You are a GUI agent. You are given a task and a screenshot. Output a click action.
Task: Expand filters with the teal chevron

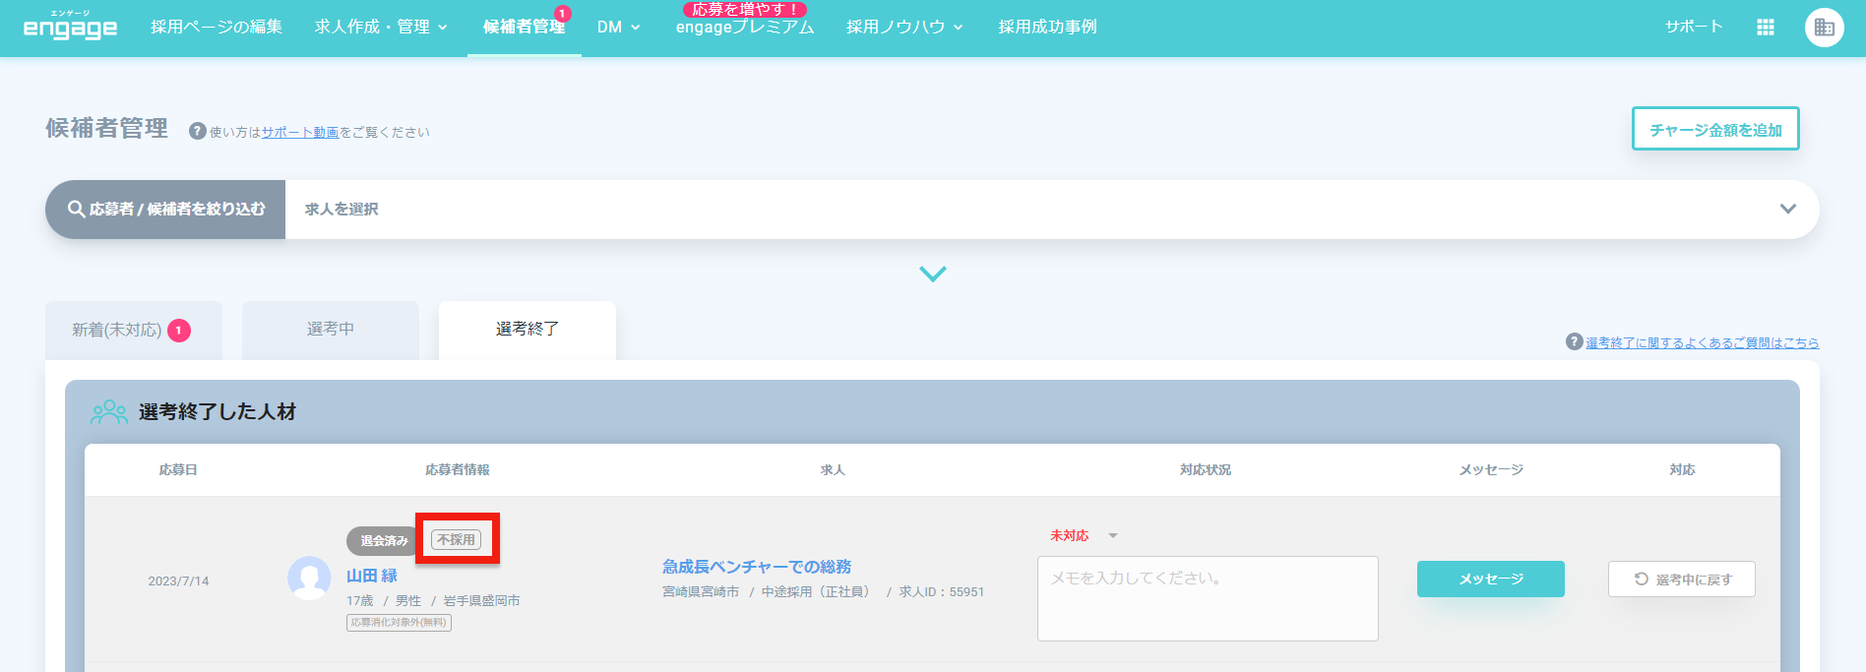(x=932, y=274)
